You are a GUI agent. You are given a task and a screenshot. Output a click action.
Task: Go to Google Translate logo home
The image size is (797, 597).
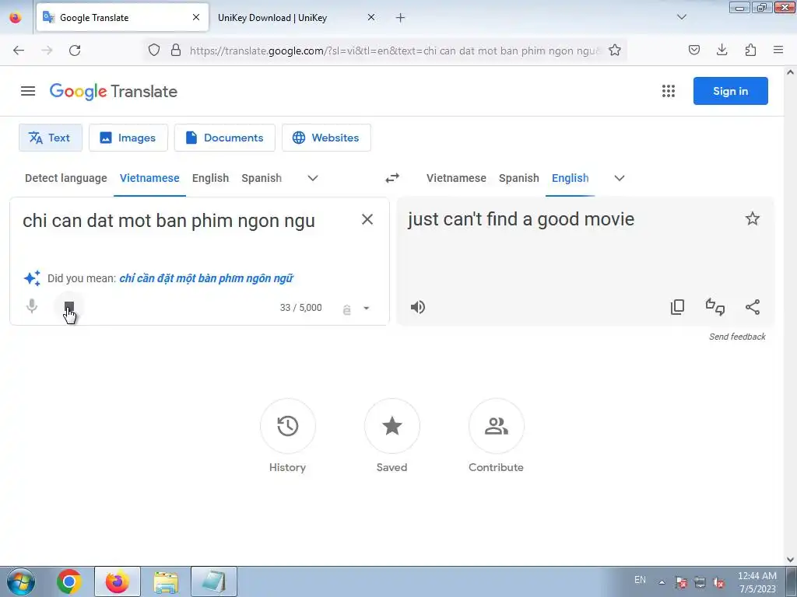(114, 92)
